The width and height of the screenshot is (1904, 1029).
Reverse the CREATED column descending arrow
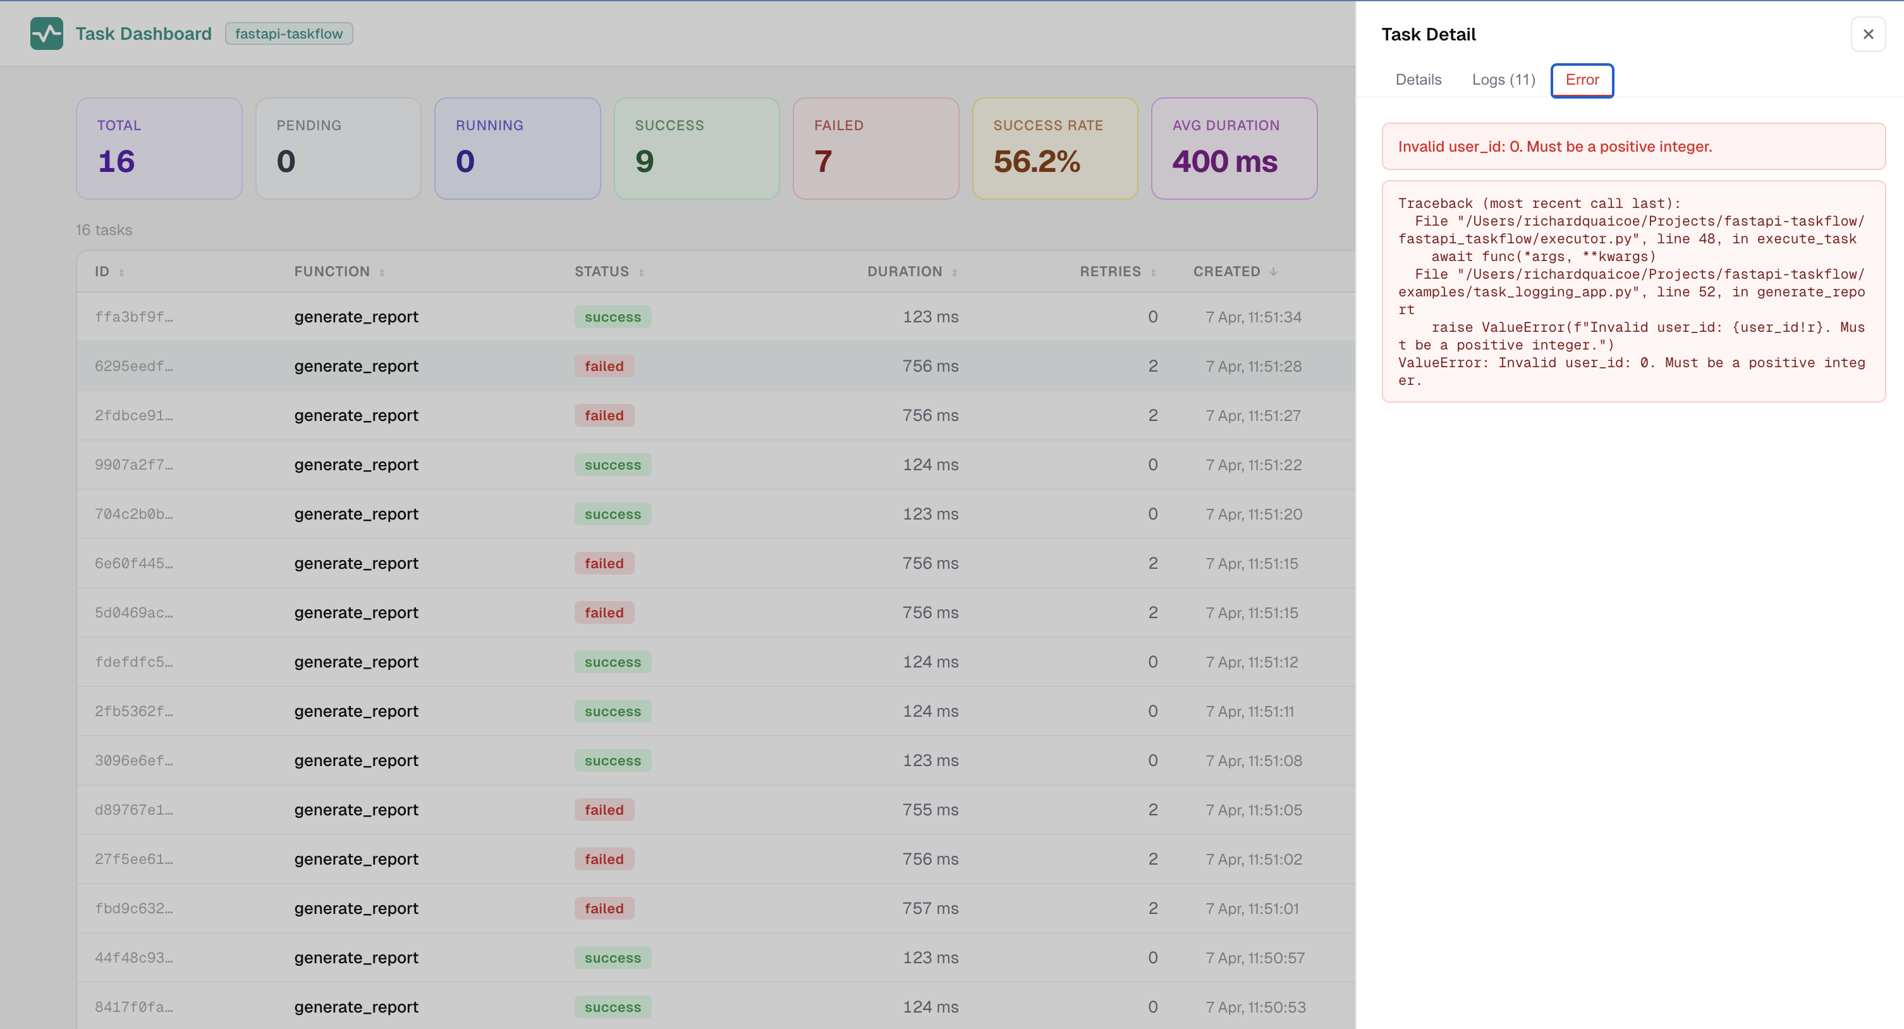[x=1272, y=272]
